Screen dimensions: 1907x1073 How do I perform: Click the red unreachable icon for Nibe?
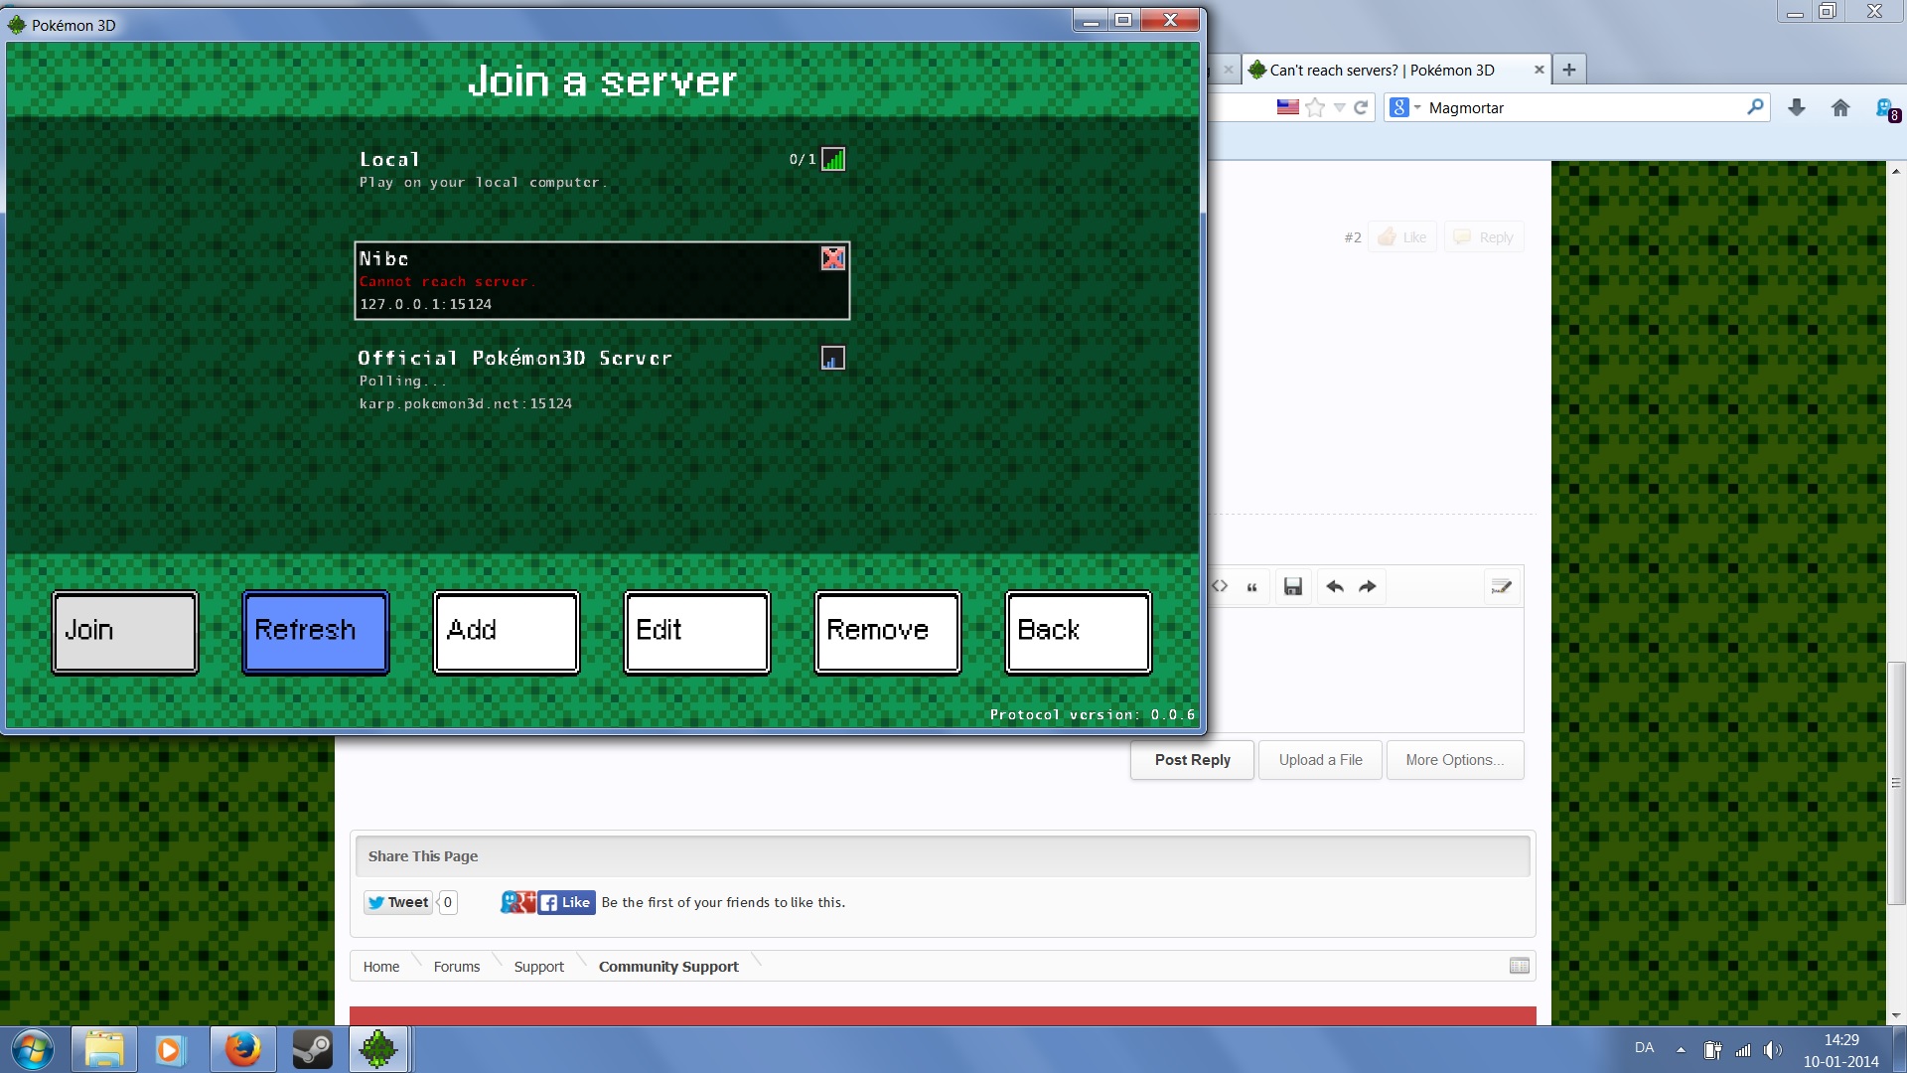pyautogui.click(x=833, y=258)
